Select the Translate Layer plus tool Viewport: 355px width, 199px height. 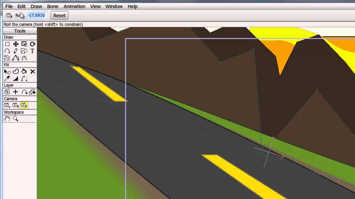[x=16, y=92]
